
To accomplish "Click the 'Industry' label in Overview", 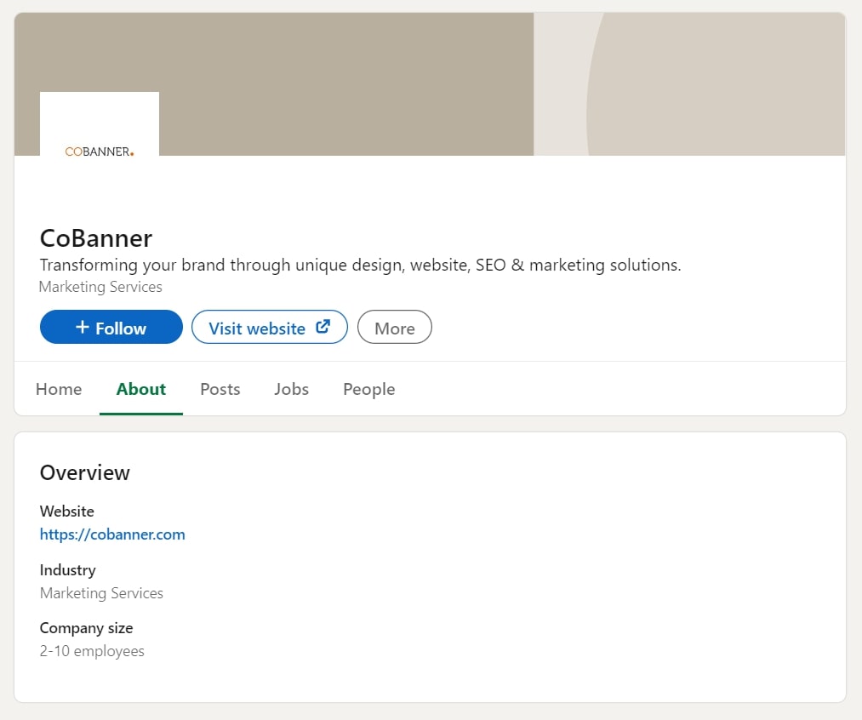I will pyautogui.click(x=67, y=570).
